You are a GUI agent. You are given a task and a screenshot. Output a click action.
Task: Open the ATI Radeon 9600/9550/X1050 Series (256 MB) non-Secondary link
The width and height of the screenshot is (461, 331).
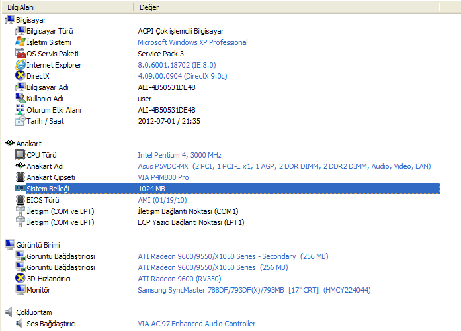click(x=213, y=267)
